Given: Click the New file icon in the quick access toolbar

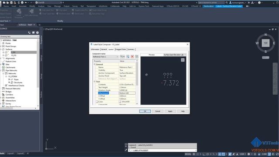Looking at the screenshot, I should coord(4,3).
